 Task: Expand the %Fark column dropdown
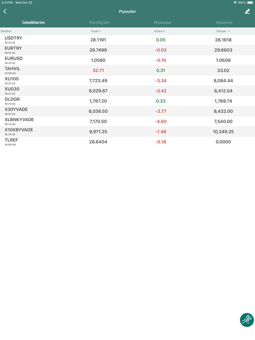point(159,31)
